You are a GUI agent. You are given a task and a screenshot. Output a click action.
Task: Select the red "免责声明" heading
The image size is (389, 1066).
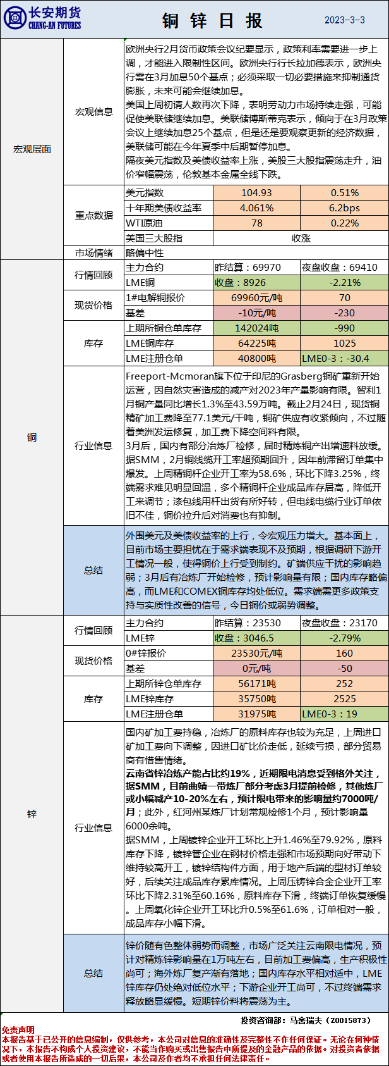point(18,1031)
